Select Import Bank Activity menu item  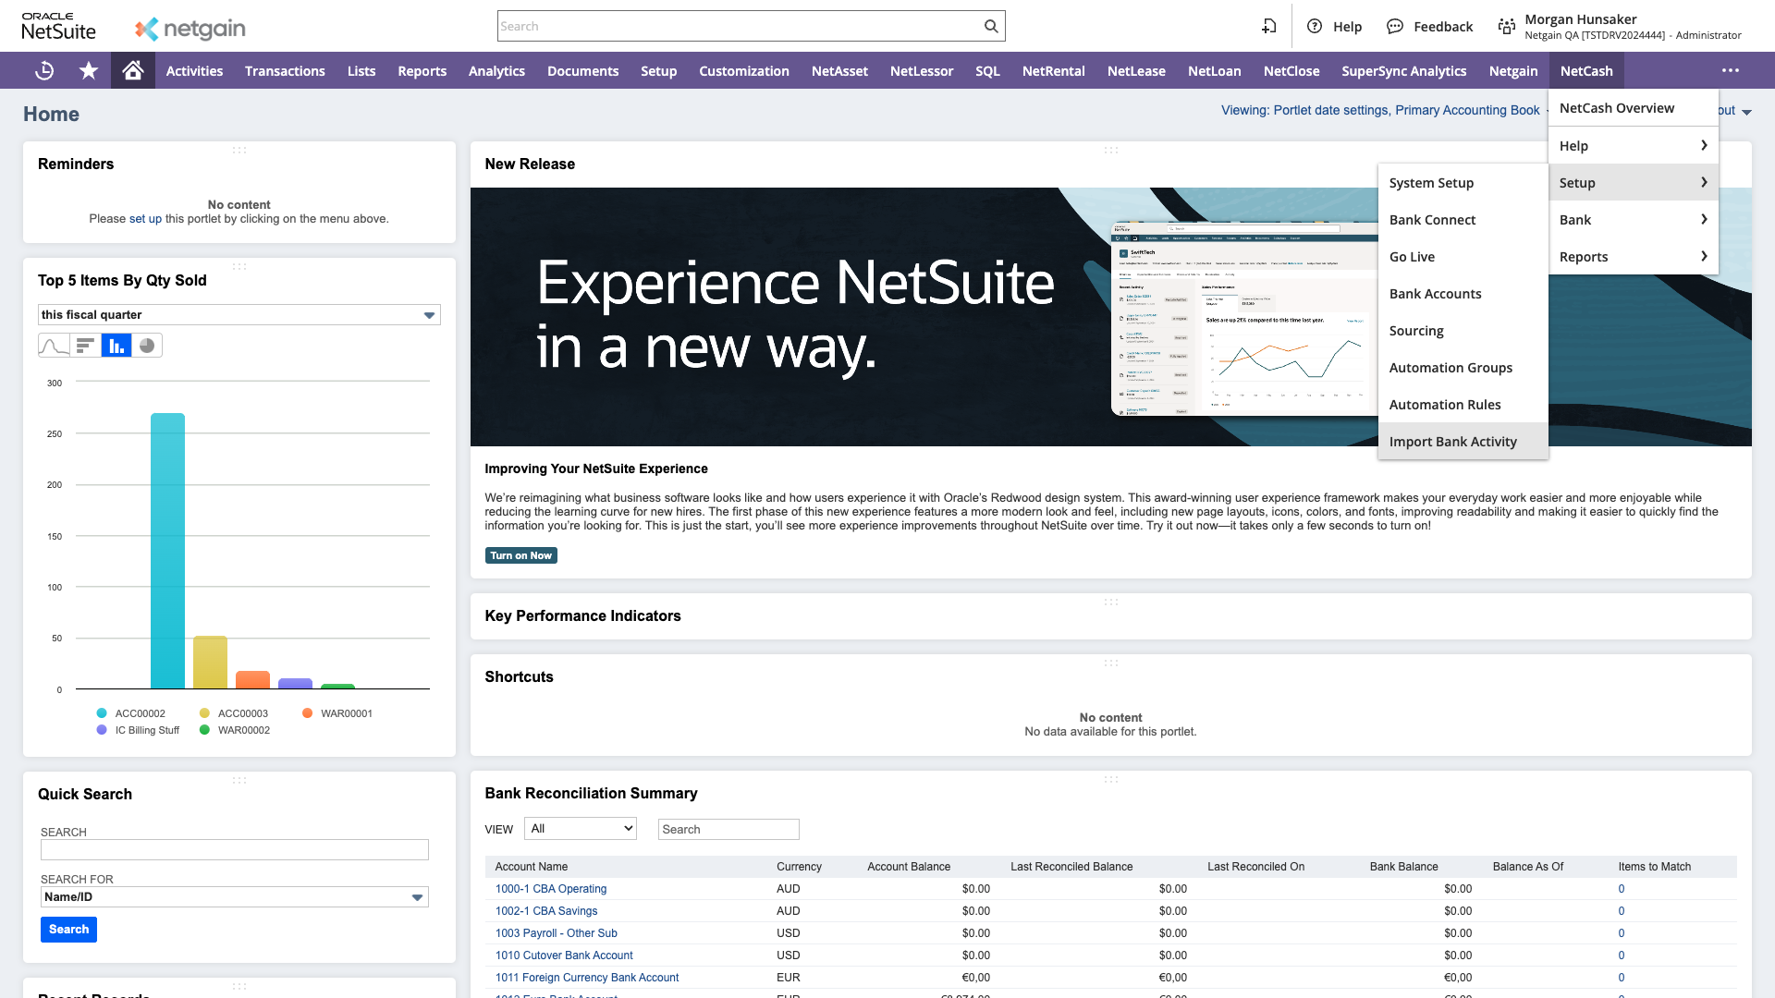[1463, 442]
